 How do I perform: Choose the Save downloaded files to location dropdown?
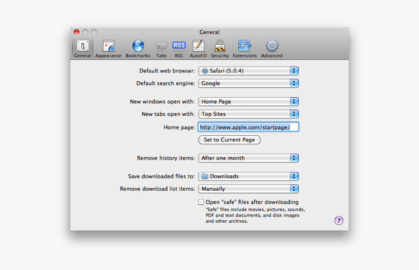coord(248,177)
